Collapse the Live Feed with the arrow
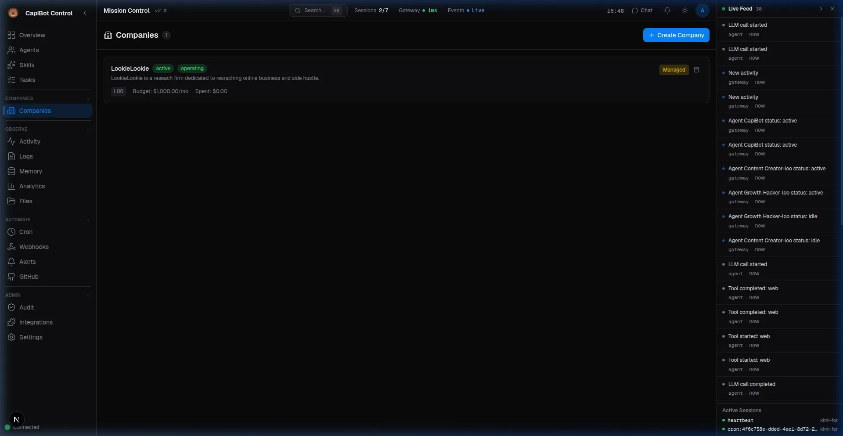Viewport: 843px width, 436px height. pos(821,9)
